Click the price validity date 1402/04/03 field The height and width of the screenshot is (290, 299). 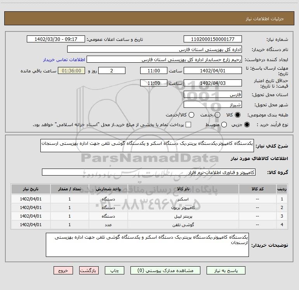(213, 83)
